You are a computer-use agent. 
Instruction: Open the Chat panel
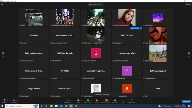click(78, 101)
